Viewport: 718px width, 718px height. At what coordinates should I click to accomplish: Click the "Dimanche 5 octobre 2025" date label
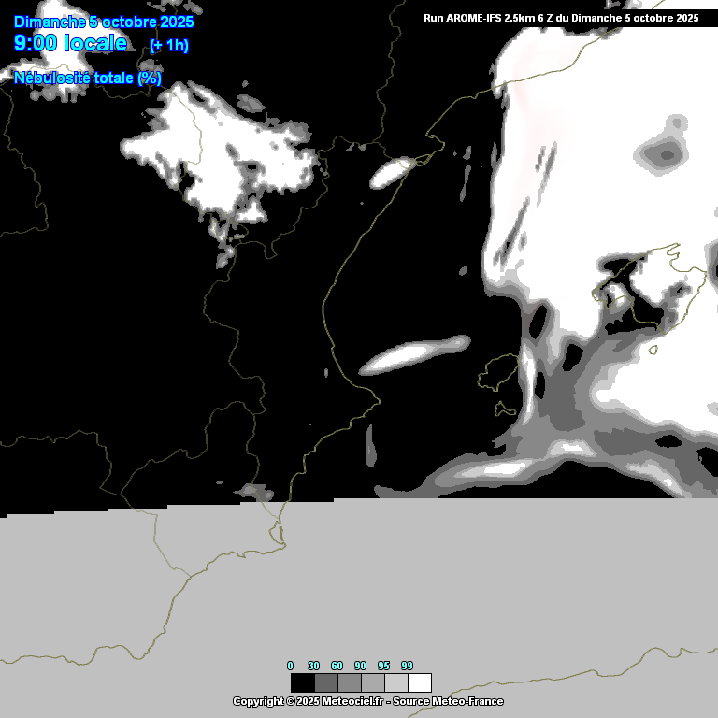[x=104, y=22]
